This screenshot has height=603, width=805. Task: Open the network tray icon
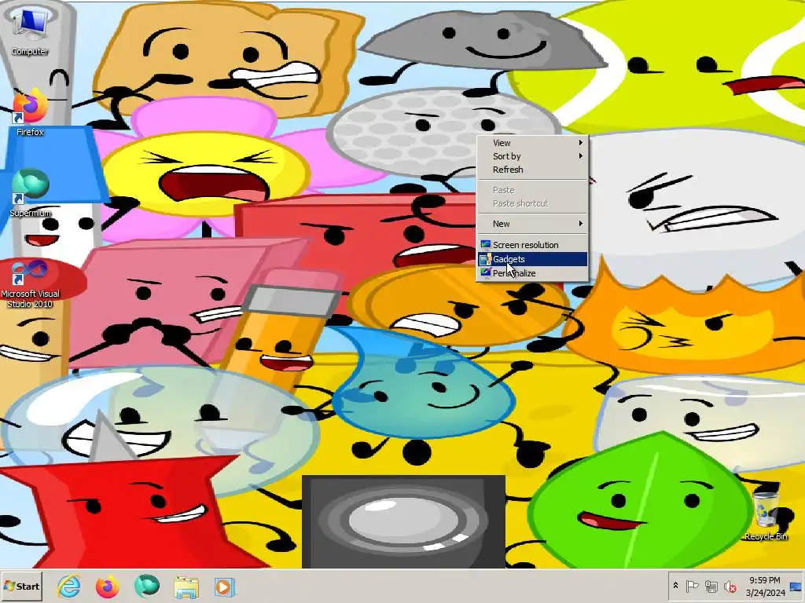pos(711,586)
